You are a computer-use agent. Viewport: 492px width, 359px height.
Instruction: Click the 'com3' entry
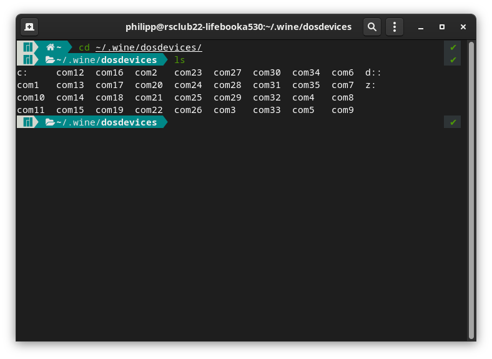[x=225, y=110]
